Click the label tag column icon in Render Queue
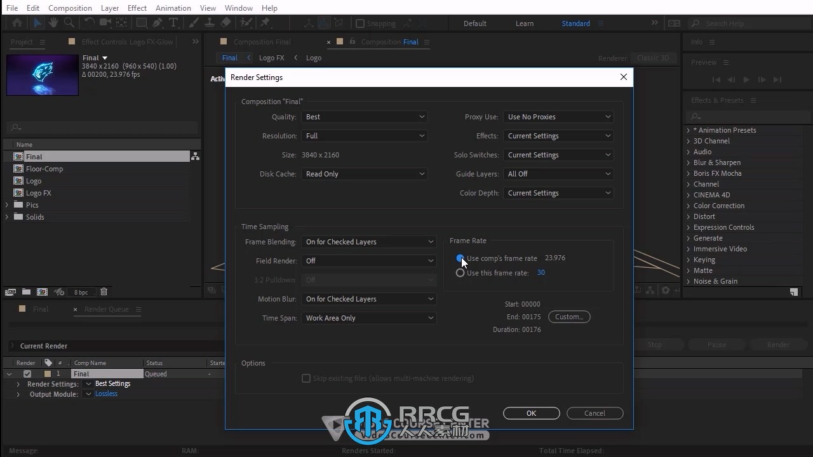This screenshot has width=813, height=457. pyautogui.click(x=48, y=362)
